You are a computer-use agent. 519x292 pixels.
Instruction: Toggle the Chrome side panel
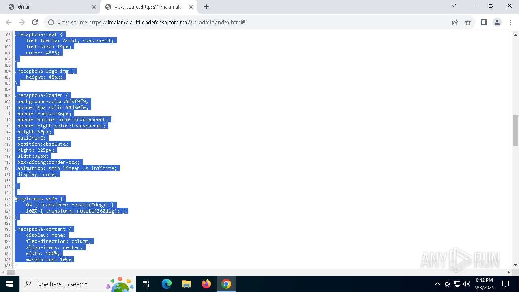click(484, 22)
